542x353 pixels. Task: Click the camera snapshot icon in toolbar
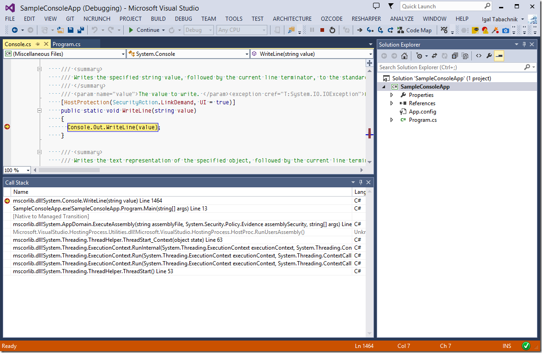(506, 30)
